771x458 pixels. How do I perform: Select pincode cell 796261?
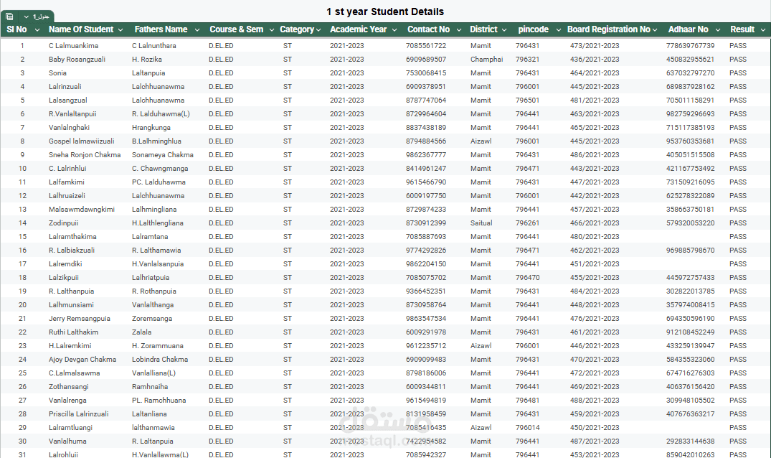(527, 223)
